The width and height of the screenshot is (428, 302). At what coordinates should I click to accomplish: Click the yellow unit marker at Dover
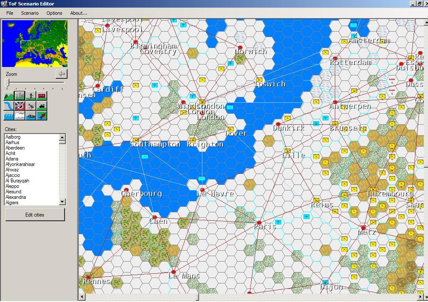click(230, 129)
